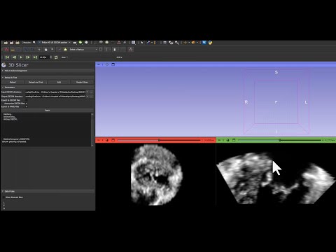Toggle Show Zoomed Slice checkbox
Viewport: 336px width, 252px height.
point(3,197)
